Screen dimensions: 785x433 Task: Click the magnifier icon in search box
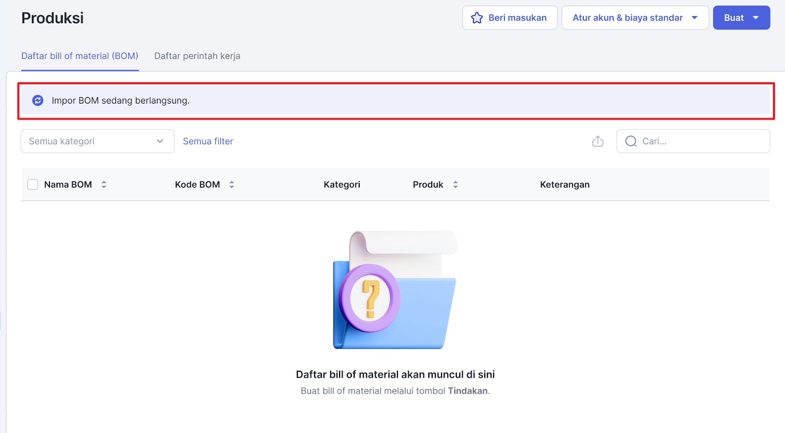pyautogui.click(x=631, y=141)
